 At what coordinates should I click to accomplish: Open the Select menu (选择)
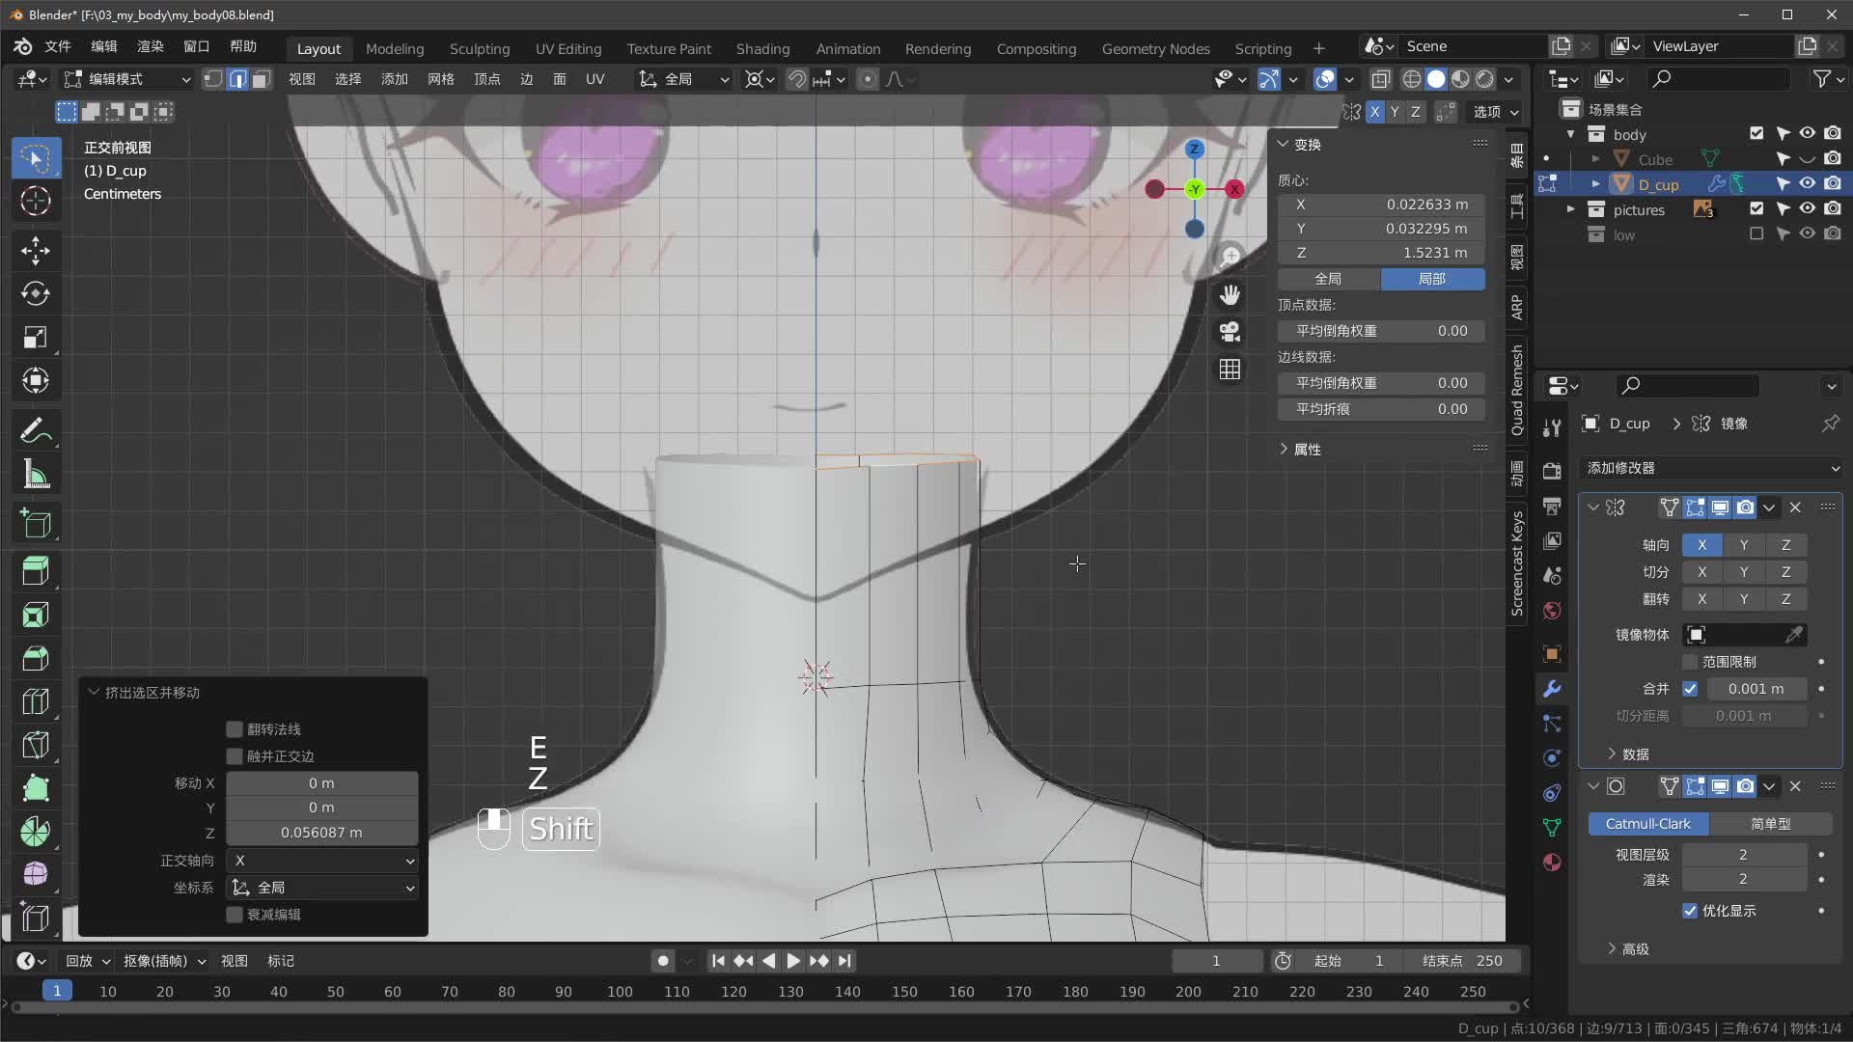tap(348, 79)
